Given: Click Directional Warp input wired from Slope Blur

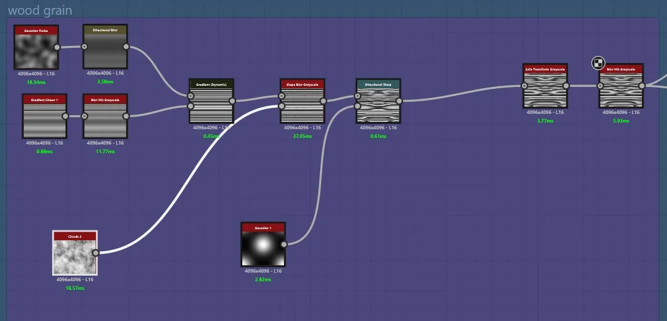Looking at the screenshot, I should pyautogui.click(x=357, y=96).
